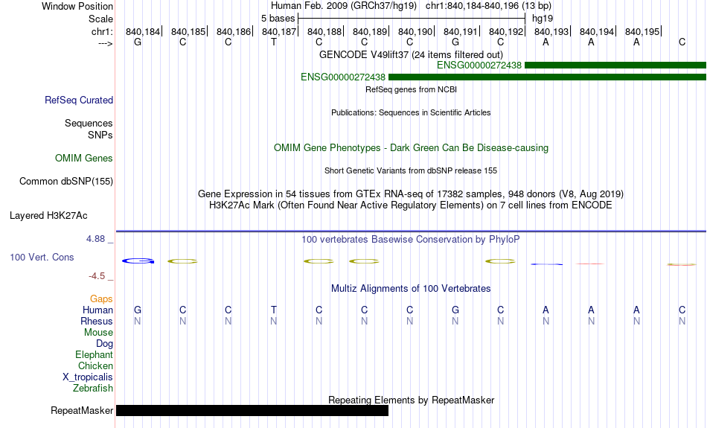The image size is (707, 428).
Task: Click the Dog species row label
Action: click(x=104, y=344)
